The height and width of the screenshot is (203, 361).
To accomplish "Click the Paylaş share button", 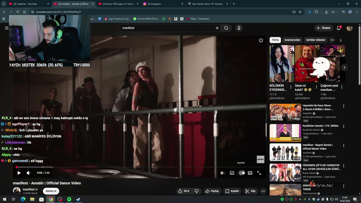I will 212,191.
